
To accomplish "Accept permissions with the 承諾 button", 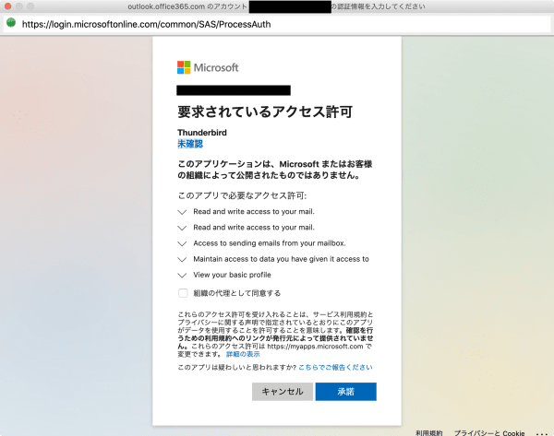I will point(346,392).
